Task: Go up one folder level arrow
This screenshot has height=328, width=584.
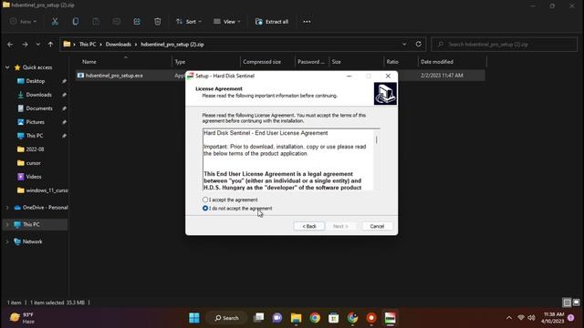Action: point(50,45)
